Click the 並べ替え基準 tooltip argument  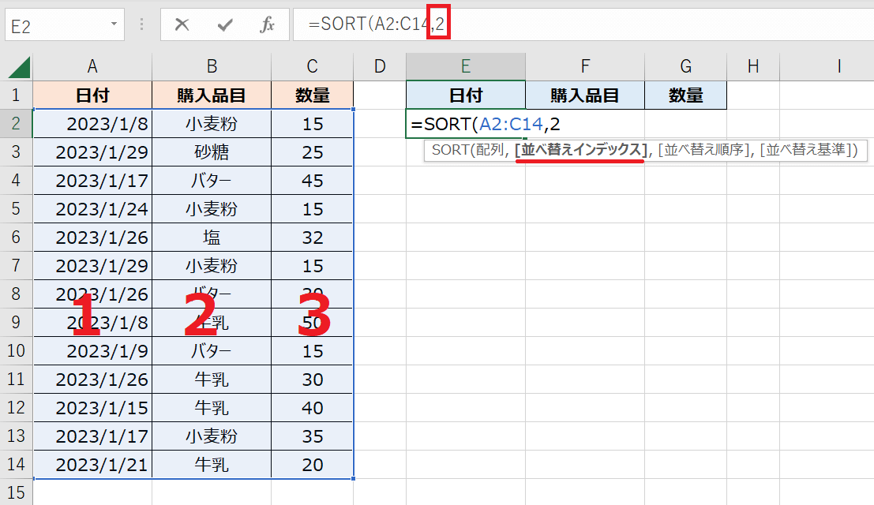[807, 150]
